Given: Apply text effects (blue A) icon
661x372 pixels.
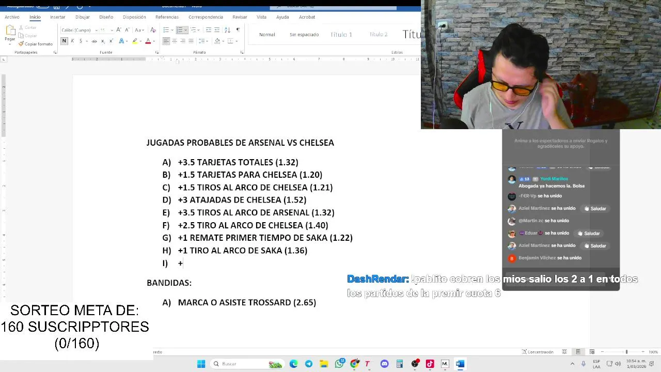Looking at the screenshot, I should (121, 41).
